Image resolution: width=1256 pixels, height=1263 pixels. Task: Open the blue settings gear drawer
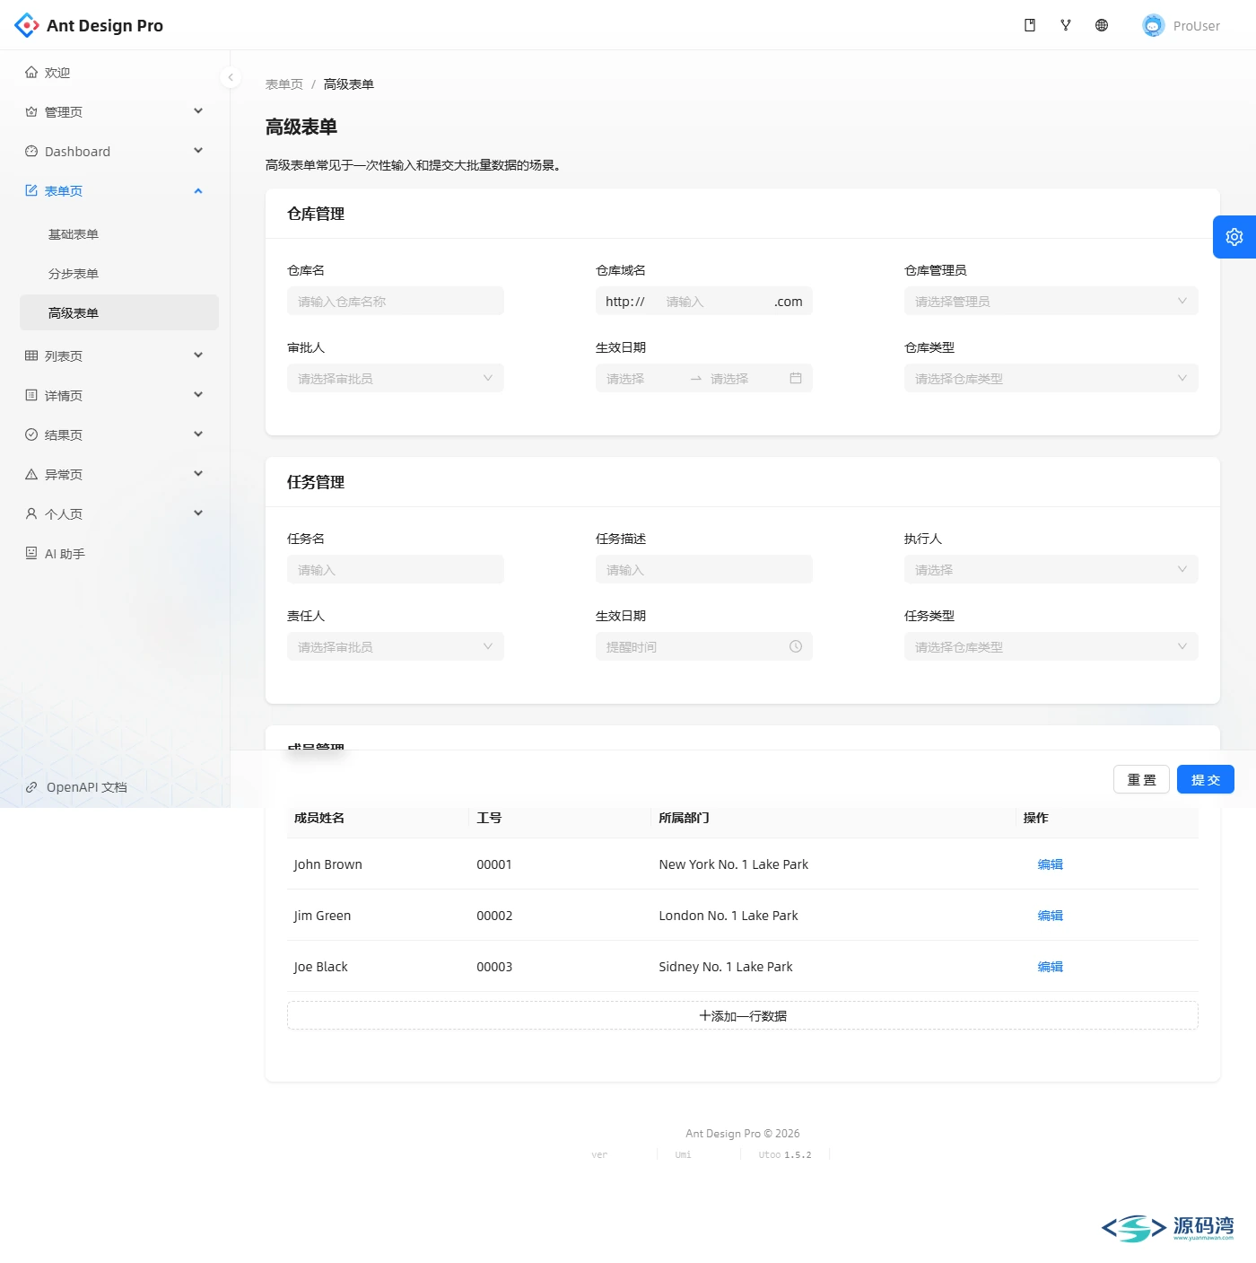point(1234,237)
